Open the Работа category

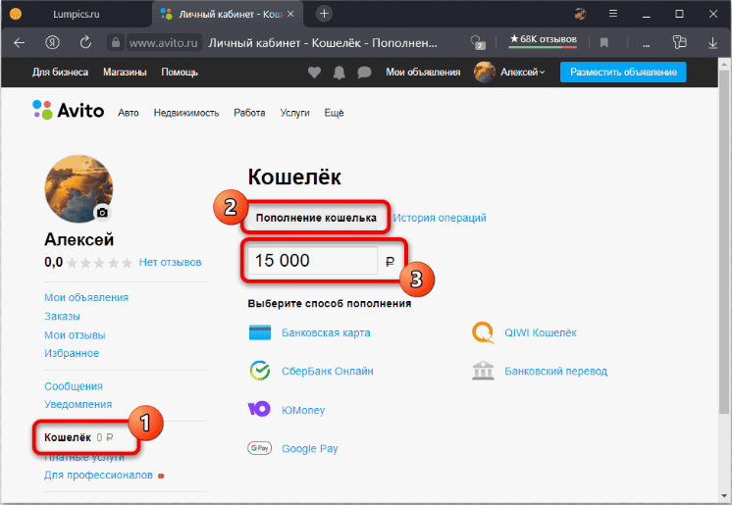click(x=249, y=113)
